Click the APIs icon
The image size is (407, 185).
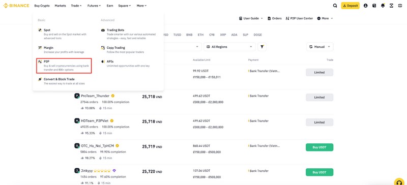pyautogui.click(x=103, y=61)
